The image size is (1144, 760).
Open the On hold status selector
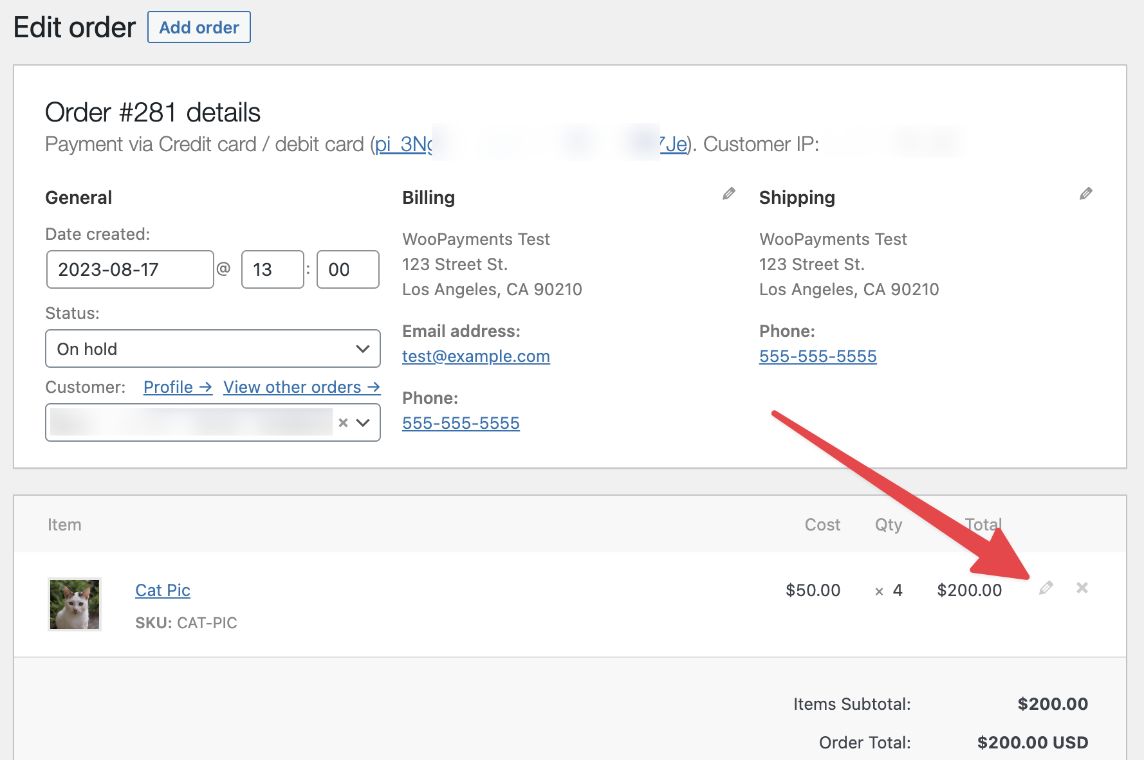212,348
